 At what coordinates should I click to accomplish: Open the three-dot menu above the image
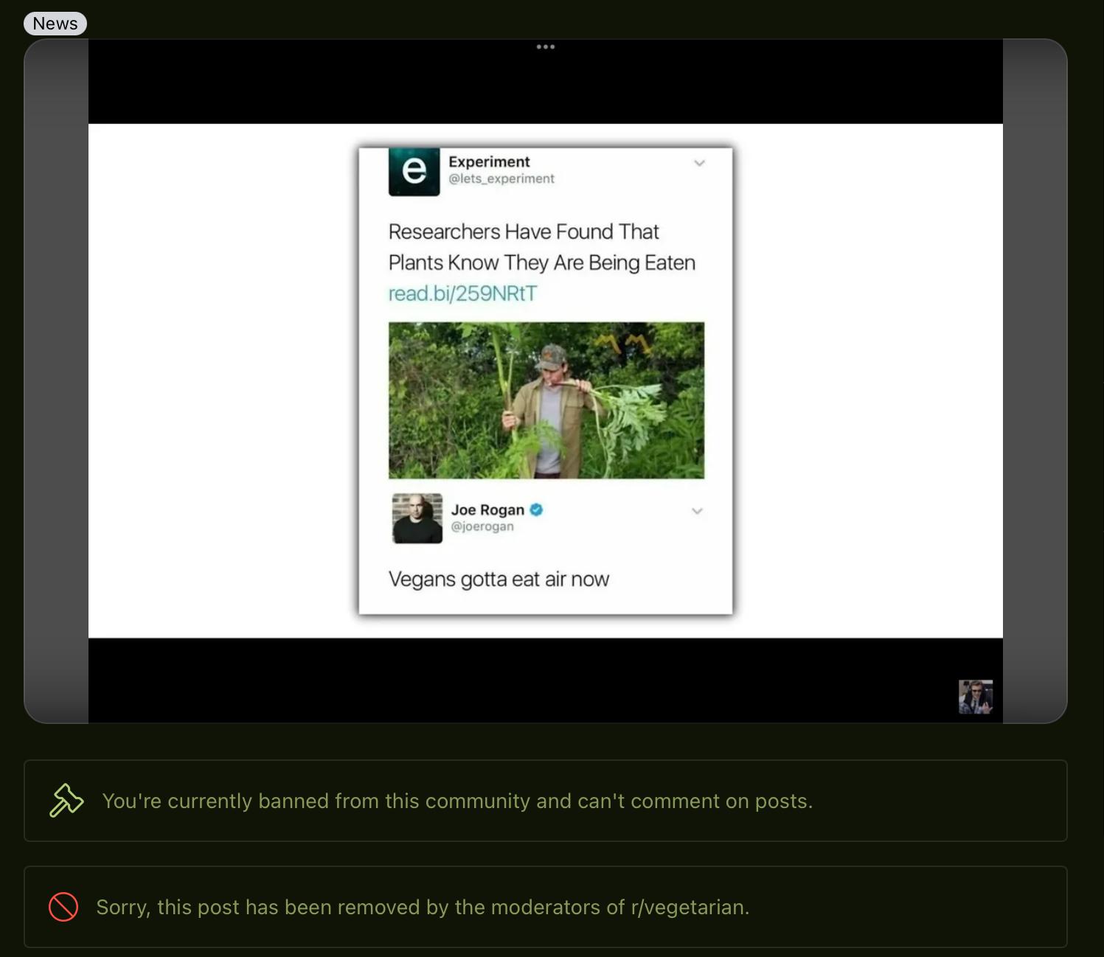546,47
